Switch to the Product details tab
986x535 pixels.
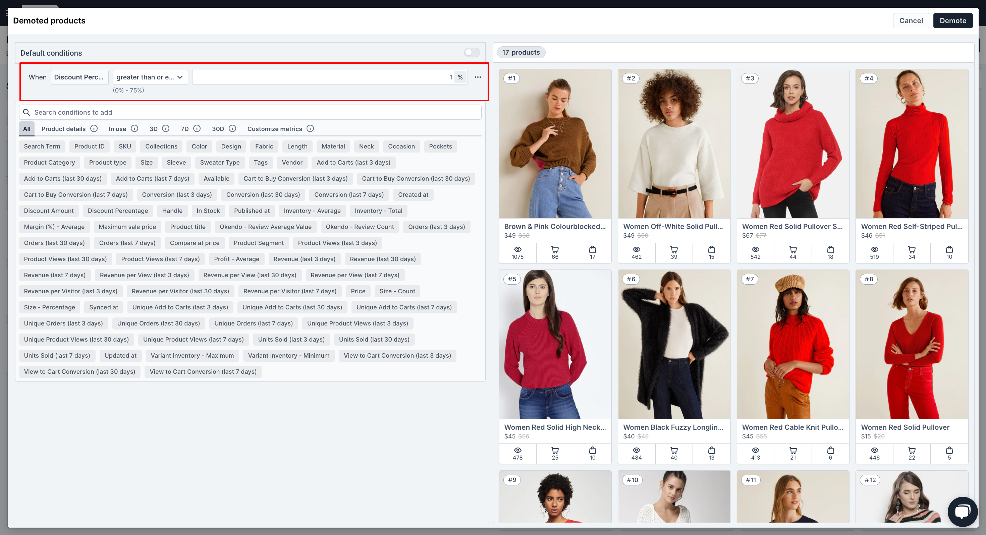[63, 129]
